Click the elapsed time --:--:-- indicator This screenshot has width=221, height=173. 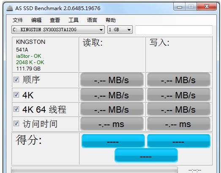pos(195,170)
